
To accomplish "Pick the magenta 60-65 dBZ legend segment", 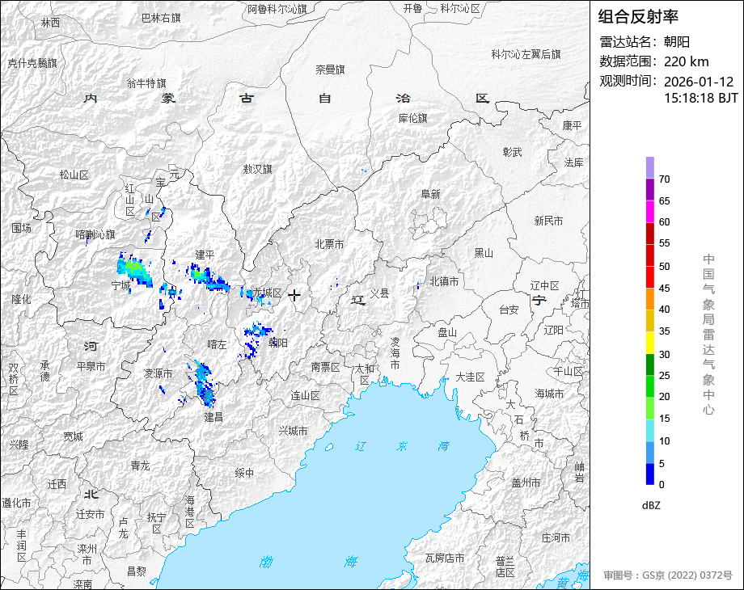I will point(650,211).
